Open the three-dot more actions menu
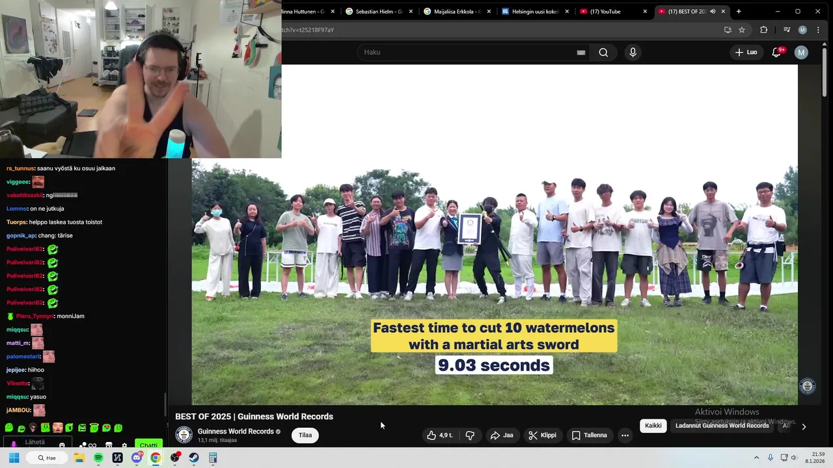This screenshot has width=833, height=468. point(625,435)
